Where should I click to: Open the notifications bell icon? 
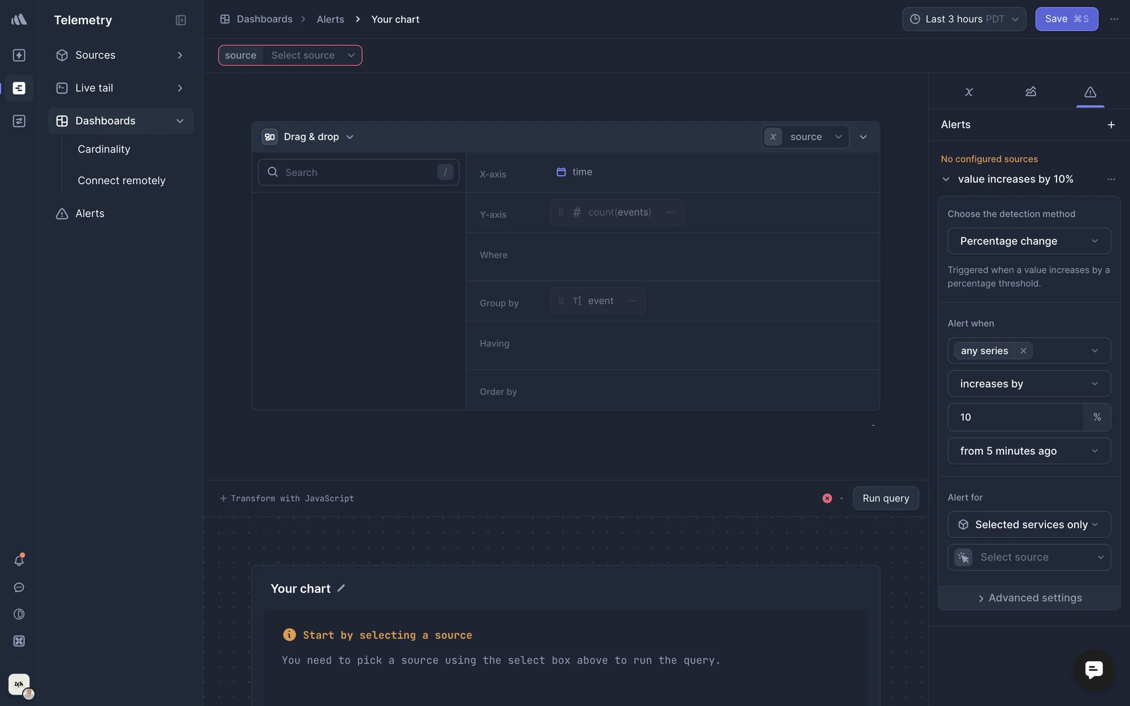(x=19, y=561)
